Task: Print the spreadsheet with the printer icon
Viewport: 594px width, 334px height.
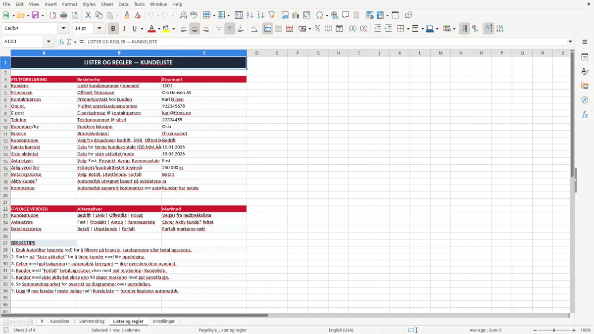Action: [64, 15]
